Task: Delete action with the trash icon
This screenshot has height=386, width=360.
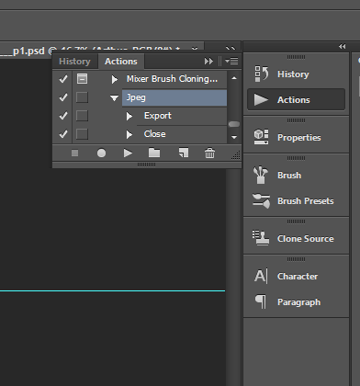Action: click(209, 153)
